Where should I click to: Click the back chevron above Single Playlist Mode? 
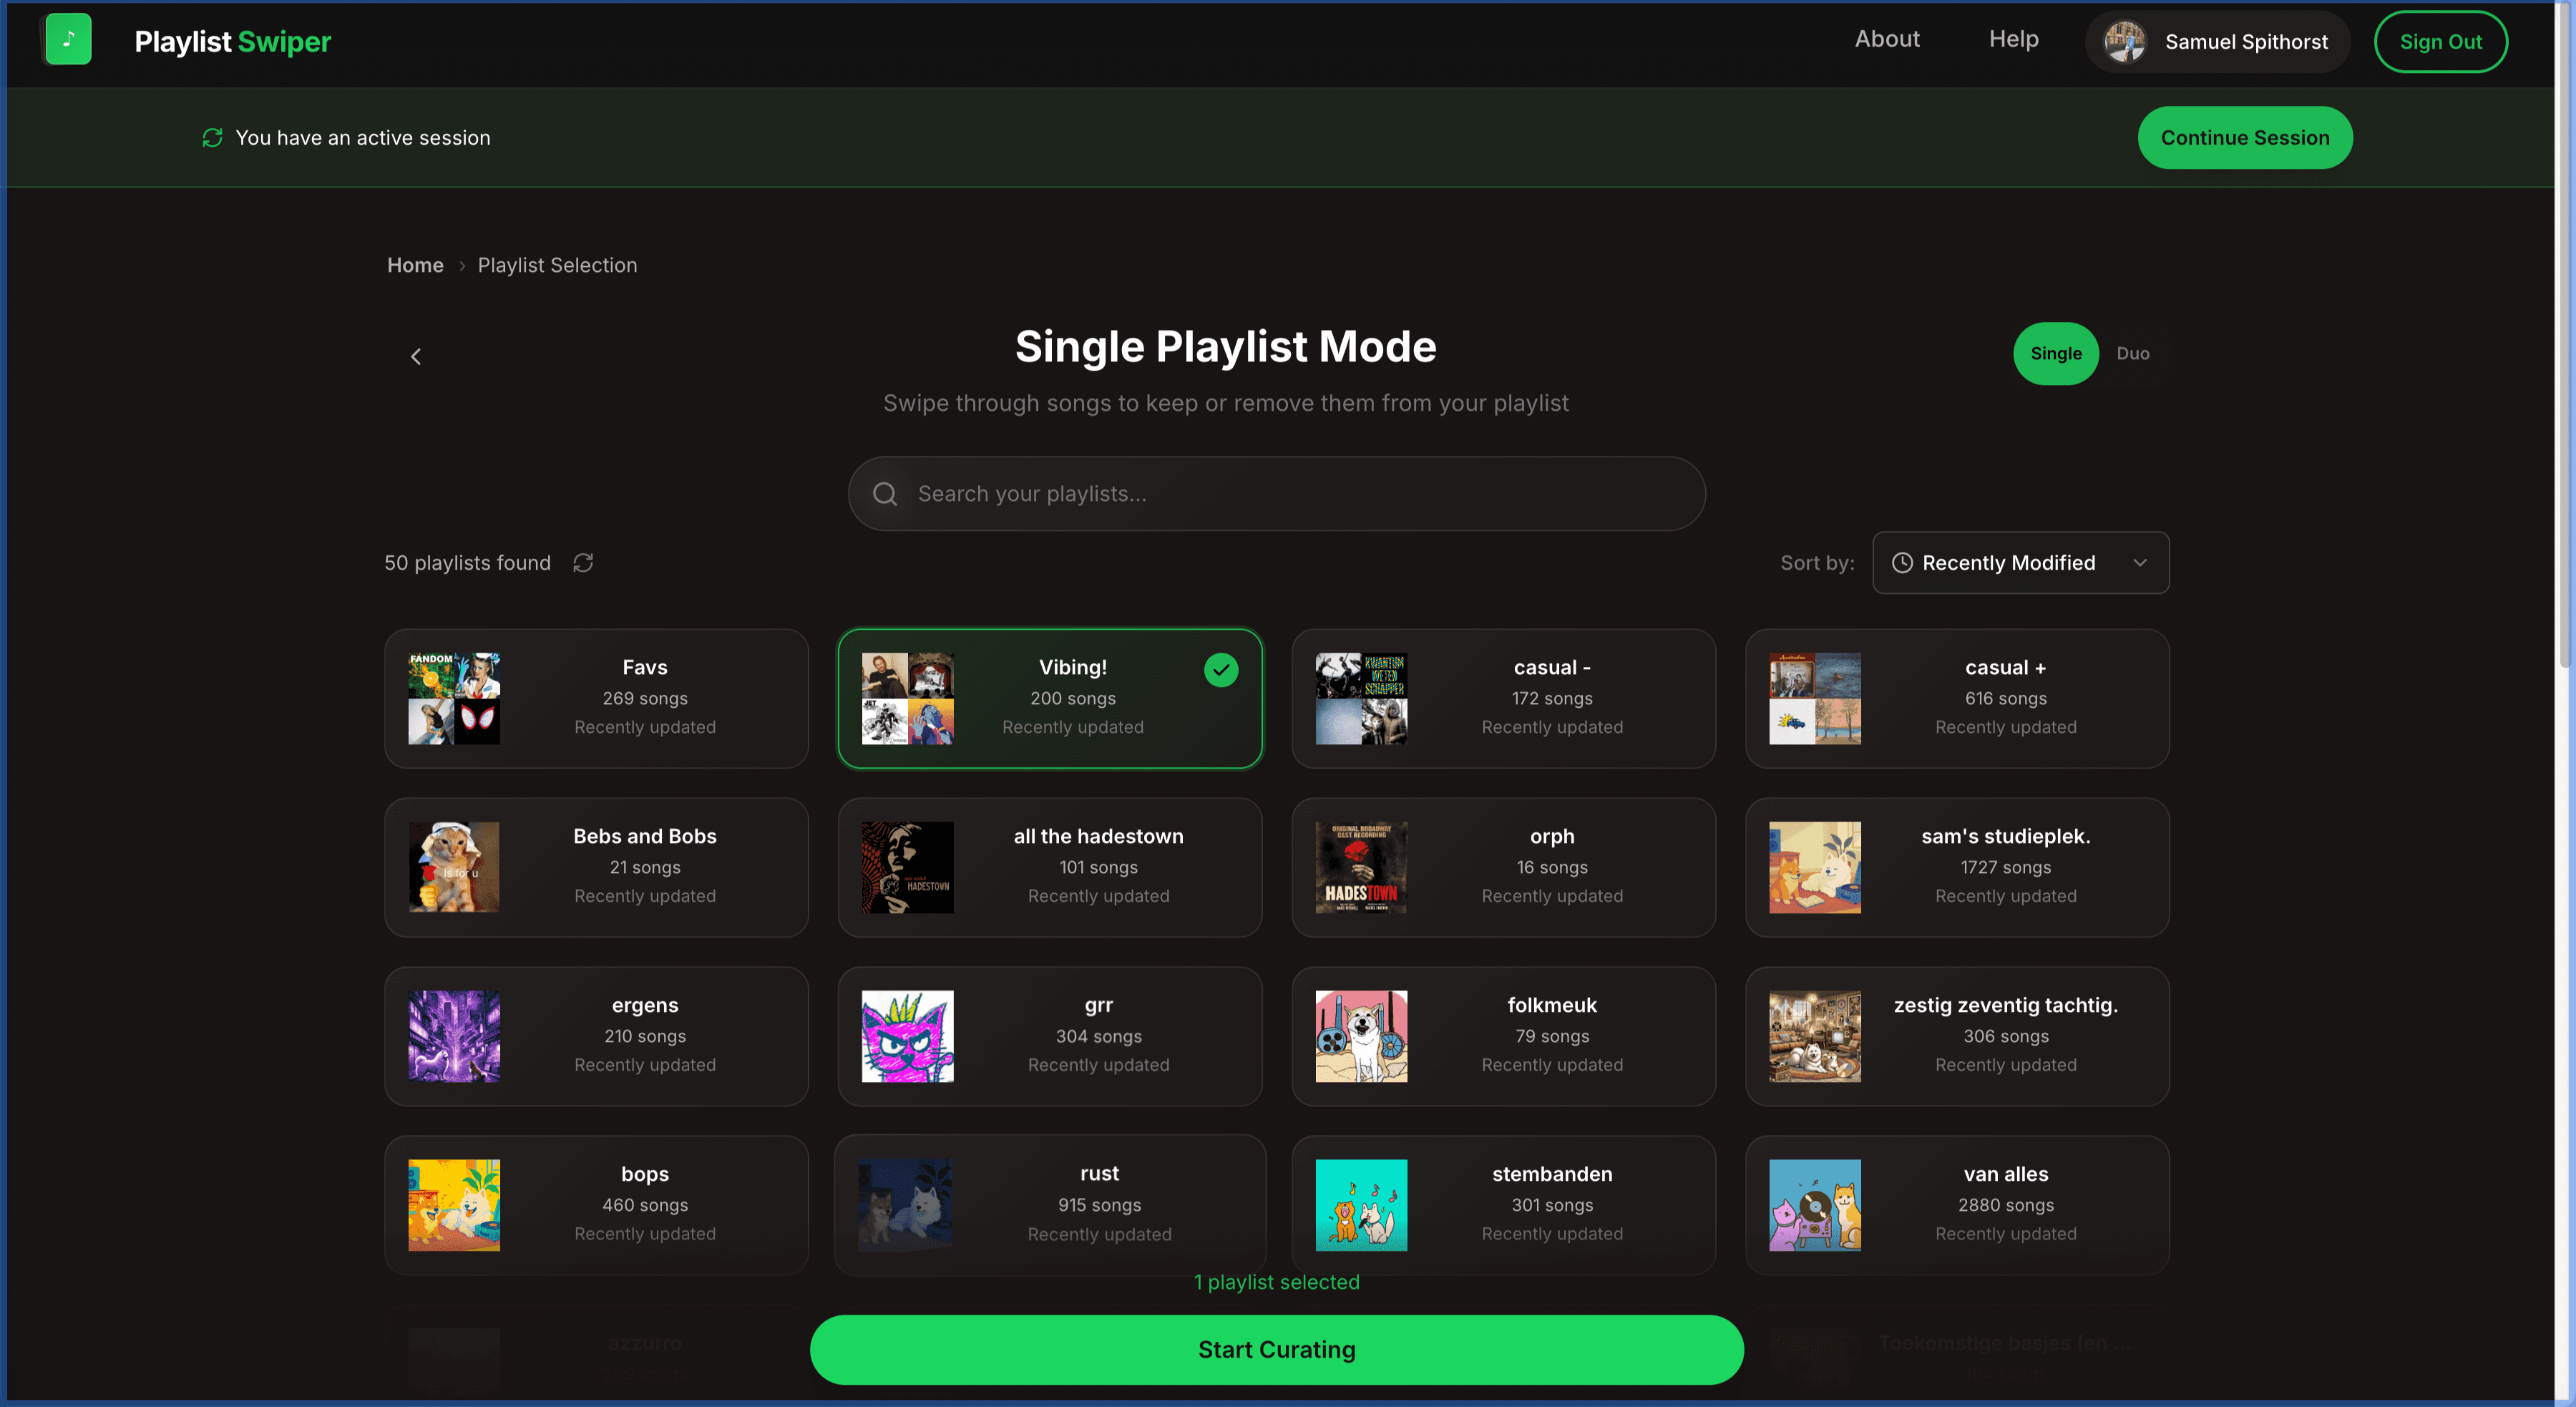tap(416, 356)
